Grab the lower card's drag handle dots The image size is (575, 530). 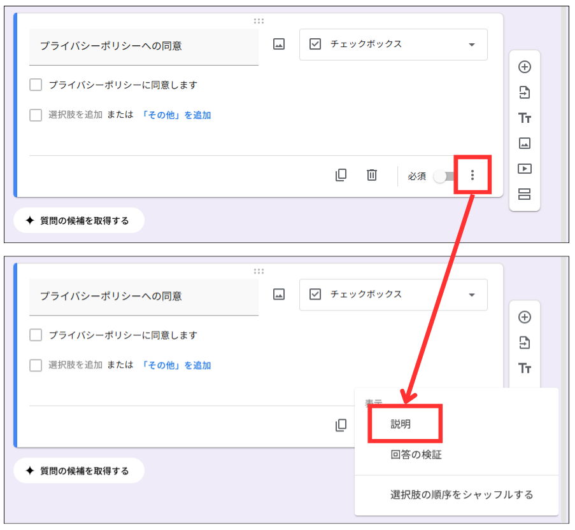pos(259,271)
